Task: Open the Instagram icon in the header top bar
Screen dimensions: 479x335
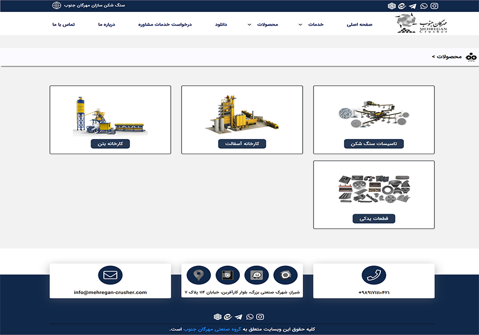Action: [x=434, y=6]
